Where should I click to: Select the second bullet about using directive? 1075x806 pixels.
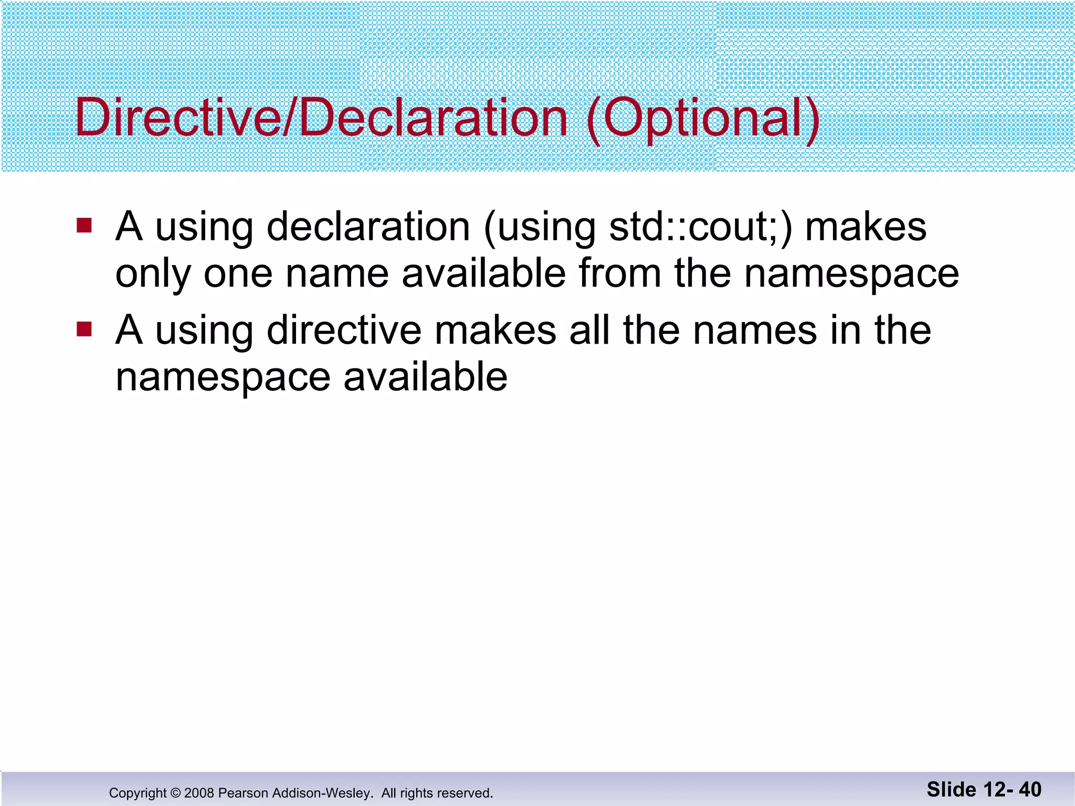523,353
